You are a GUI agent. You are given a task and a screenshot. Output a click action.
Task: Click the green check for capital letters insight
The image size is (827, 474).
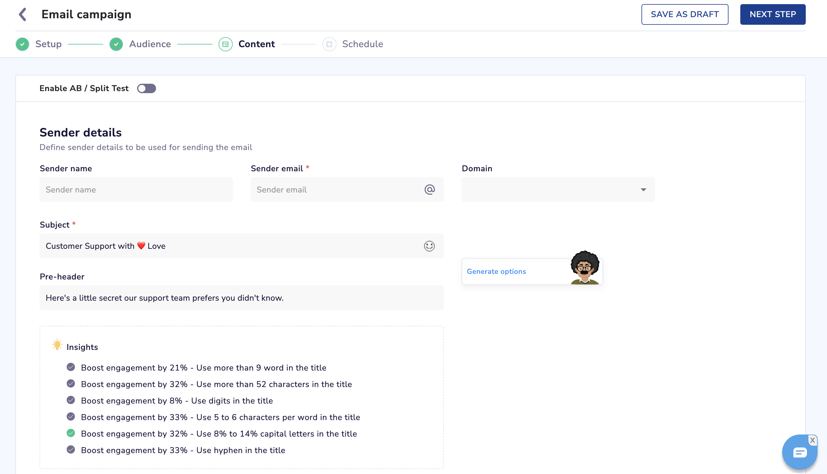tap(71, 433)
